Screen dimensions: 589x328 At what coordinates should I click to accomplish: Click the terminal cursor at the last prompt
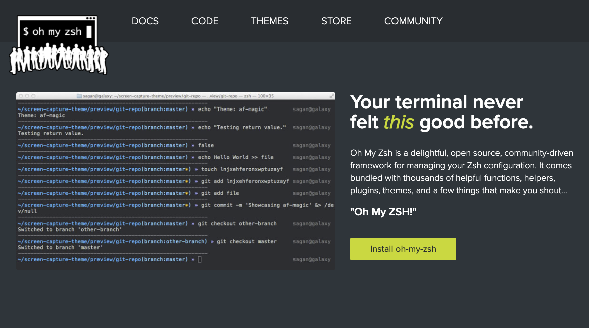tap(200, 259)
